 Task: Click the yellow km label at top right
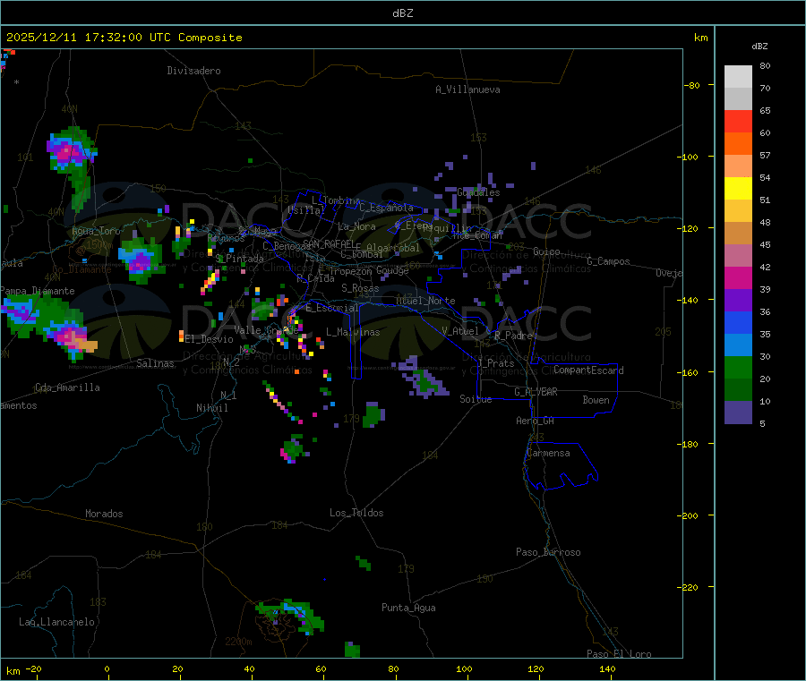[x=700, y=38]
